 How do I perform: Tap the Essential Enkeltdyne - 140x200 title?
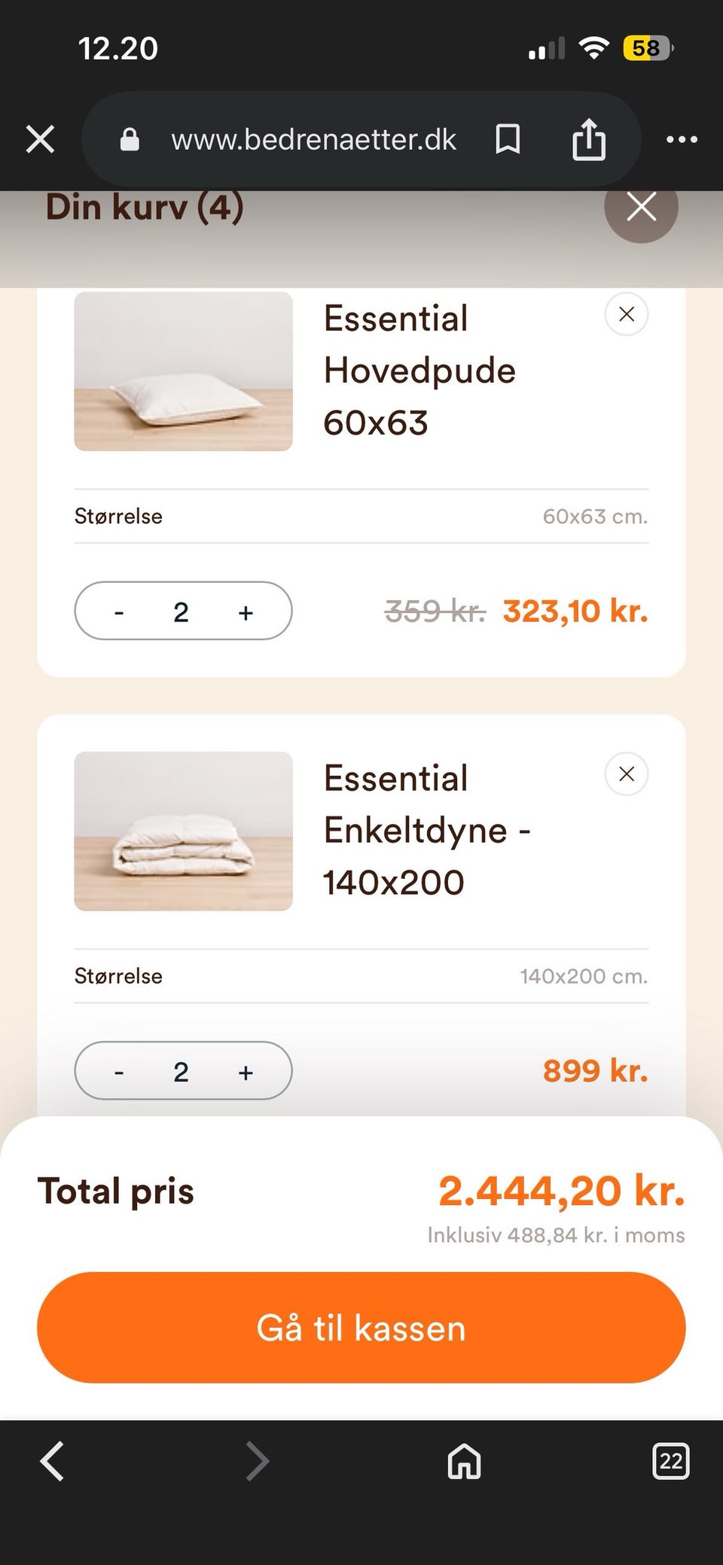coord(426,830)
